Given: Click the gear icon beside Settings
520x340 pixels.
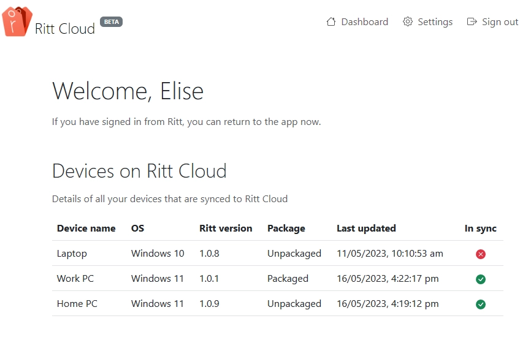Looking at the screenshot, I should click(408, 22).
